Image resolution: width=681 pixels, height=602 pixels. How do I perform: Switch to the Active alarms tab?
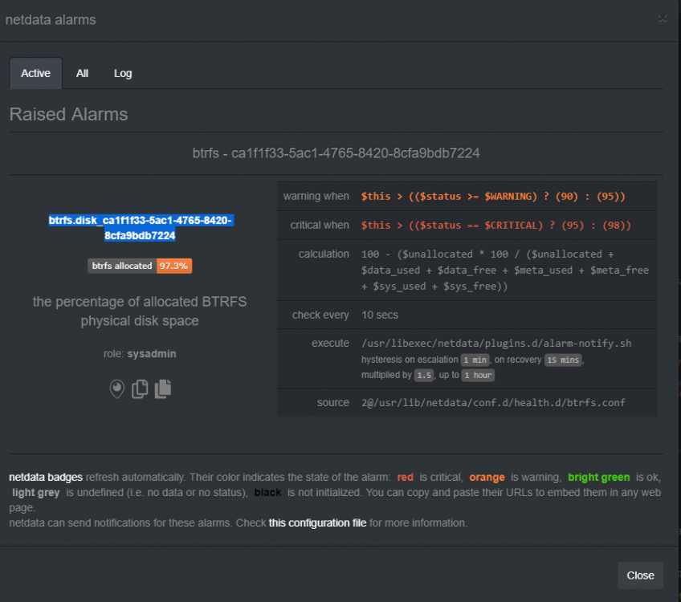35,73
